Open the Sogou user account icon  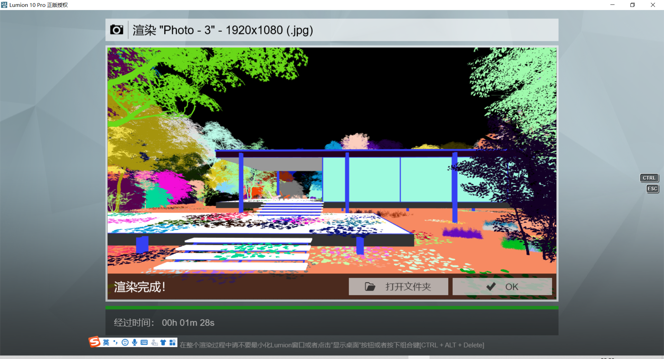[154, 342]
